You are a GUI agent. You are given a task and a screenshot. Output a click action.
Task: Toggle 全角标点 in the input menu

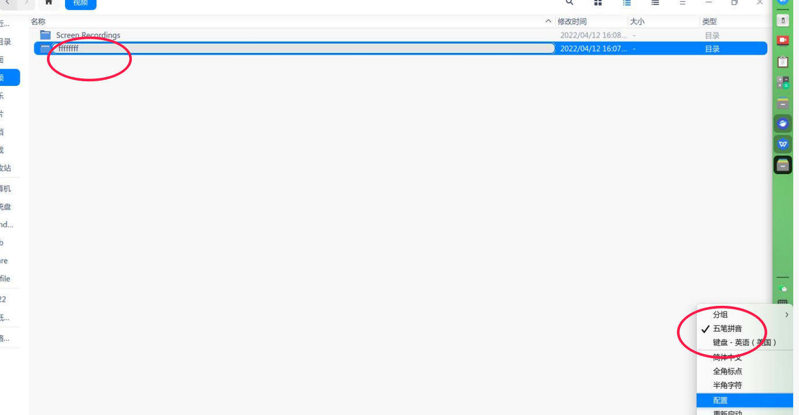pyautogui.click(x=745, y=371)
